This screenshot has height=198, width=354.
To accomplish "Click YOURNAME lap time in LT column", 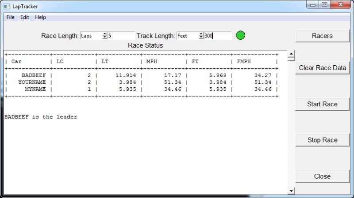I will click(x=127, y=82).
